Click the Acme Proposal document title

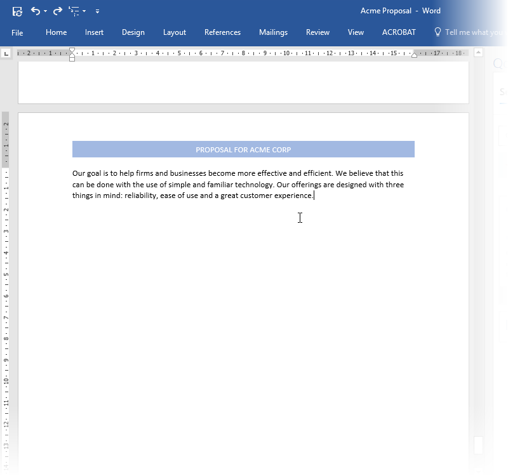click(386, 11)
